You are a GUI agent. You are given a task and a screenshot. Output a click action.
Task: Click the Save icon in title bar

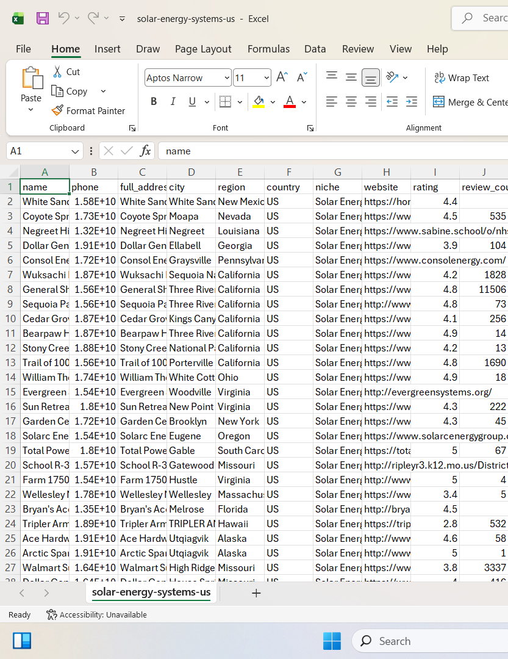coord(43,18)
